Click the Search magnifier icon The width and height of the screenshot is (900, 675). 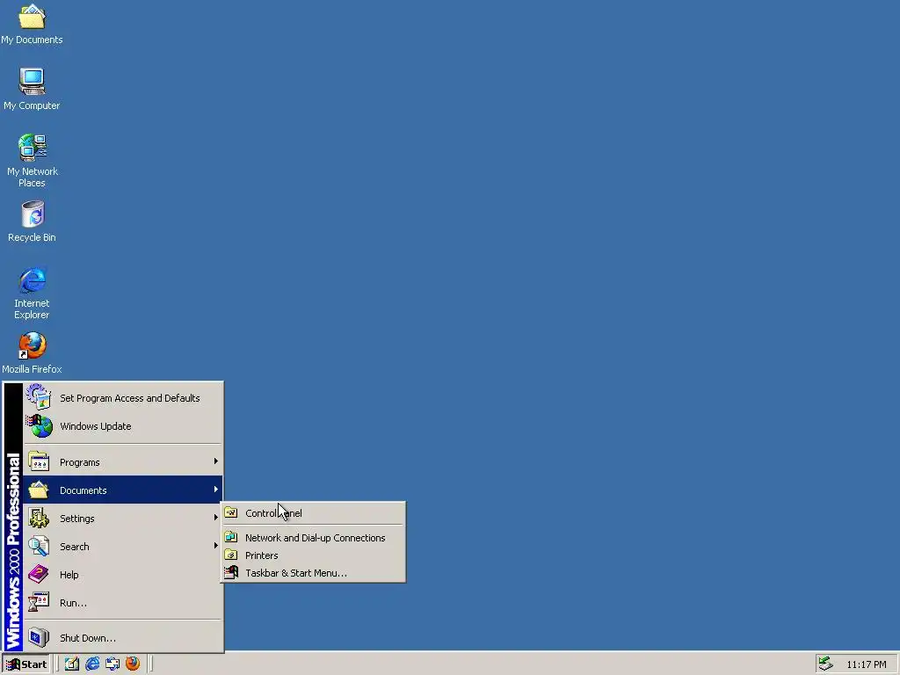(39, 546)
